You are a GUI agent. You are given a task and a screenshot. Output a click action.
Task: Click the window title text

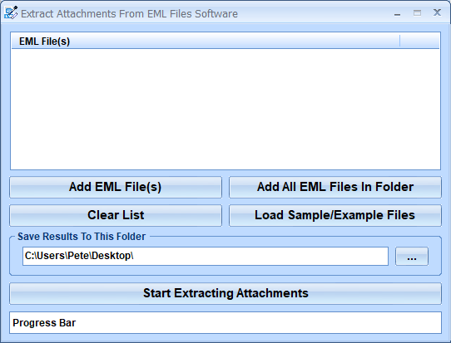tap(129, 14)
